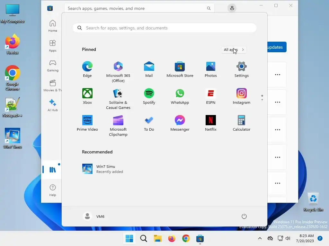This screenshot has width=329, height=246.
Task: Click the Store search magnifier icon
Action: pos(209,8)
